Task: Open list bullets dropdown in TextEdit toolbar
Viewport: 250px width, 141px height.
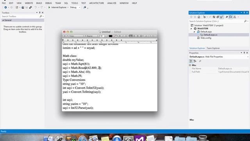Action: (154, 36)
